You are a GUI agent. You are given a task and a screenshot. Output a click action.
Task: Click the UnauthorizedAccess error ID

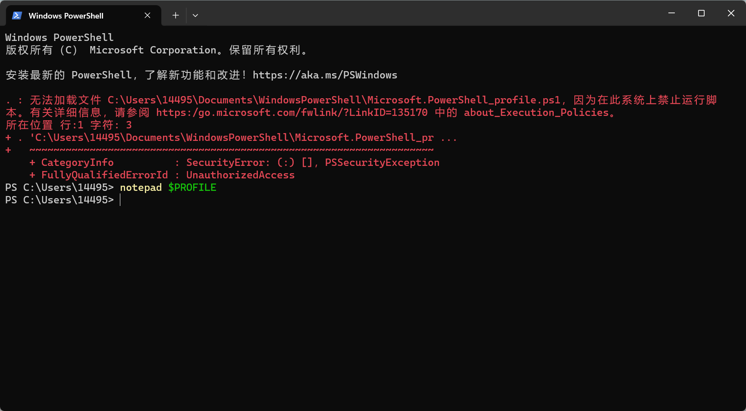pos(240,175)
